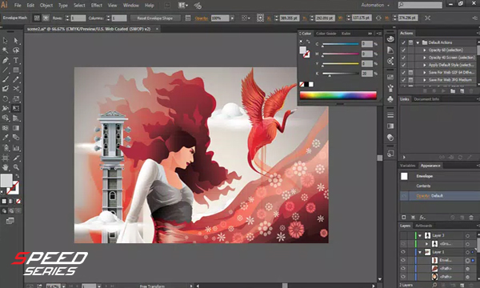Image resolution: width=480 pixels, height=288 pixels.
Task: Open the Object menu
Action: click(x=46, y=6)
